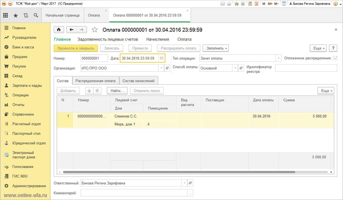343x200 pixels.
Task: Open the main menu dropdown arrow near the 1C logo
Action: click(x=10, y=4)
